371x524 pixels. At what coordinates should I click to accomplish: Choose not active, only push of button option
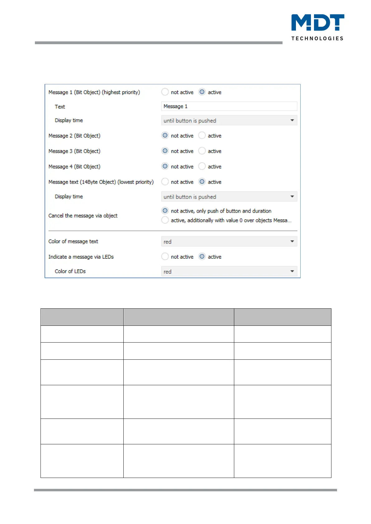click(165, 211)
